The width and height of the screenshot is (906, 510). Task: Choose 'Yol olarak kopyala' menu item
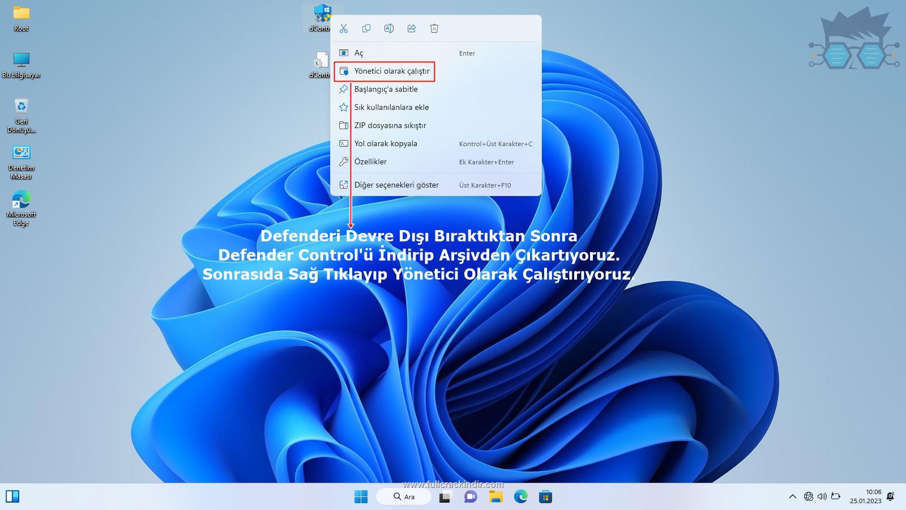tap(436, 143)
